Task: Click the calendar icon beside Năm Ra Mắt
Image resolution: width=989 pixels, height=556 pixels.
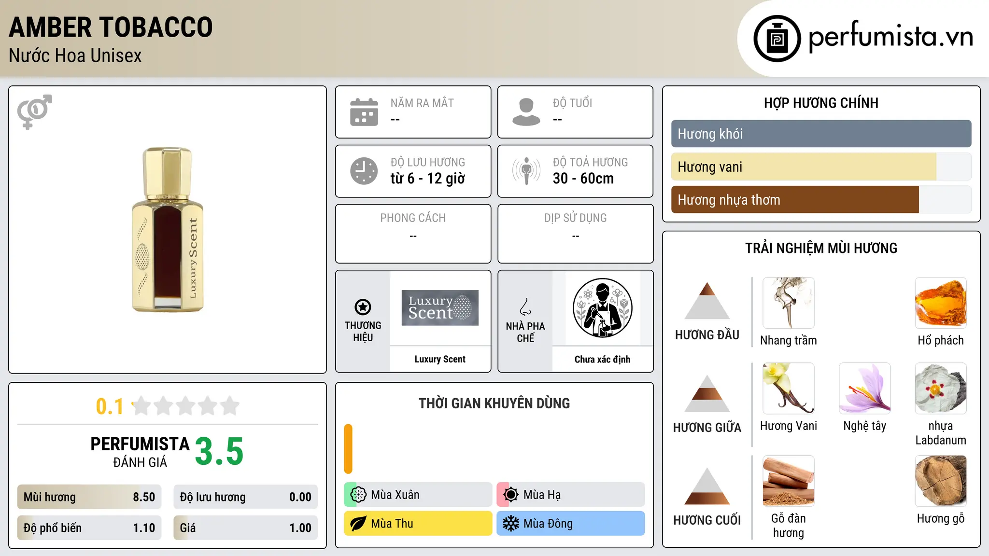Action: point(364,112)
